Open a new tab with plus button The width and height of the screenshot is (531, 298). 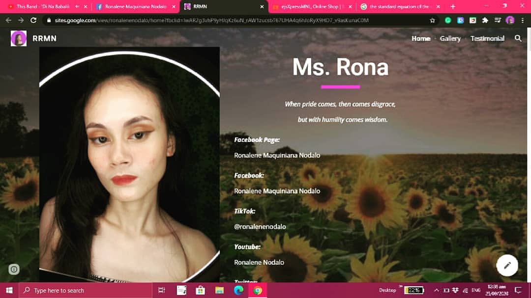point(453,6)
